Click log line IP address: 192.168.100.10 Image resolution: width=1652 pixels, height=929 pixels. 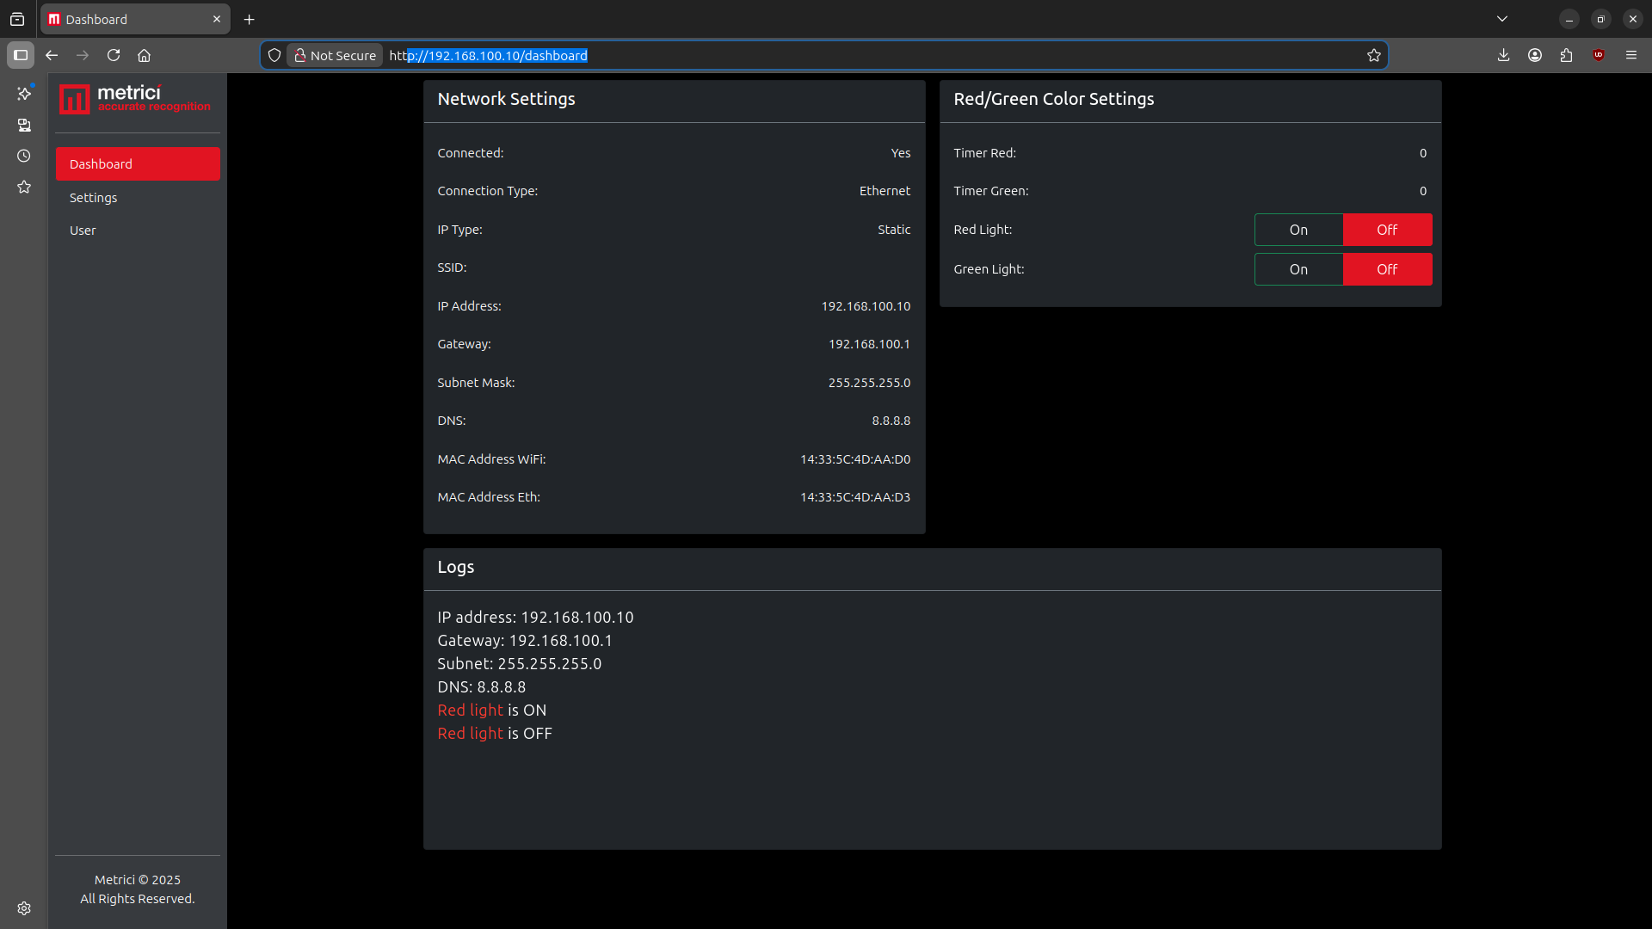point(535,618)
